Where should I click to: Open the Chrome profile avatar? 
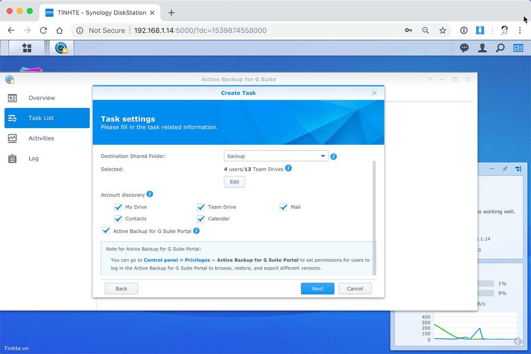[504, 31]
